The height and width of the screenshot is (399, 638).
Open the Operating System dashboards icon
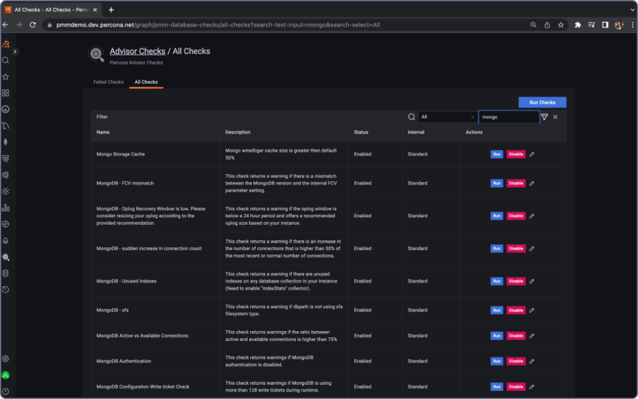coord(6,110)
